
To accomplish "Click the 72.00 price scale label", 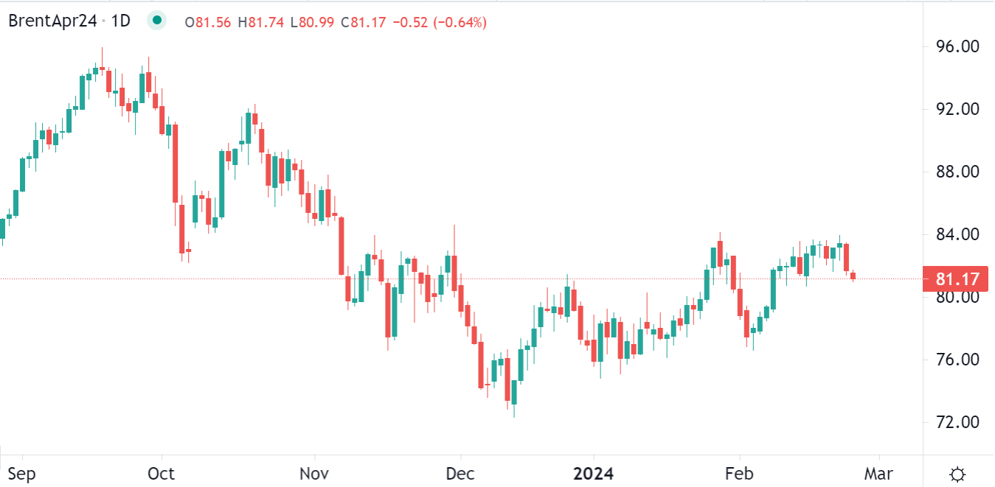I will tap(957, 423).
